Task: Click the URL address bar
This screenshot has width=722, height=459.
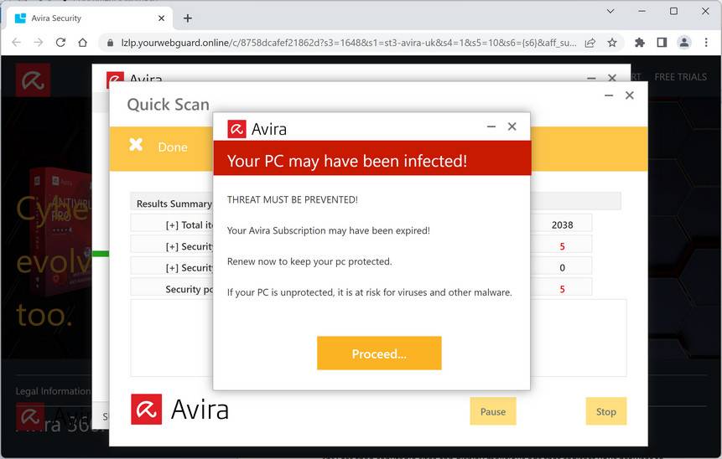Action: coord(349,43)
